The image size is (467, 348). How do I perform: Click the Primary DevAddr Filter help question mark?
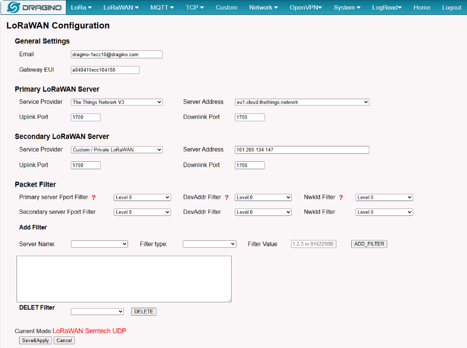point(227,197)
